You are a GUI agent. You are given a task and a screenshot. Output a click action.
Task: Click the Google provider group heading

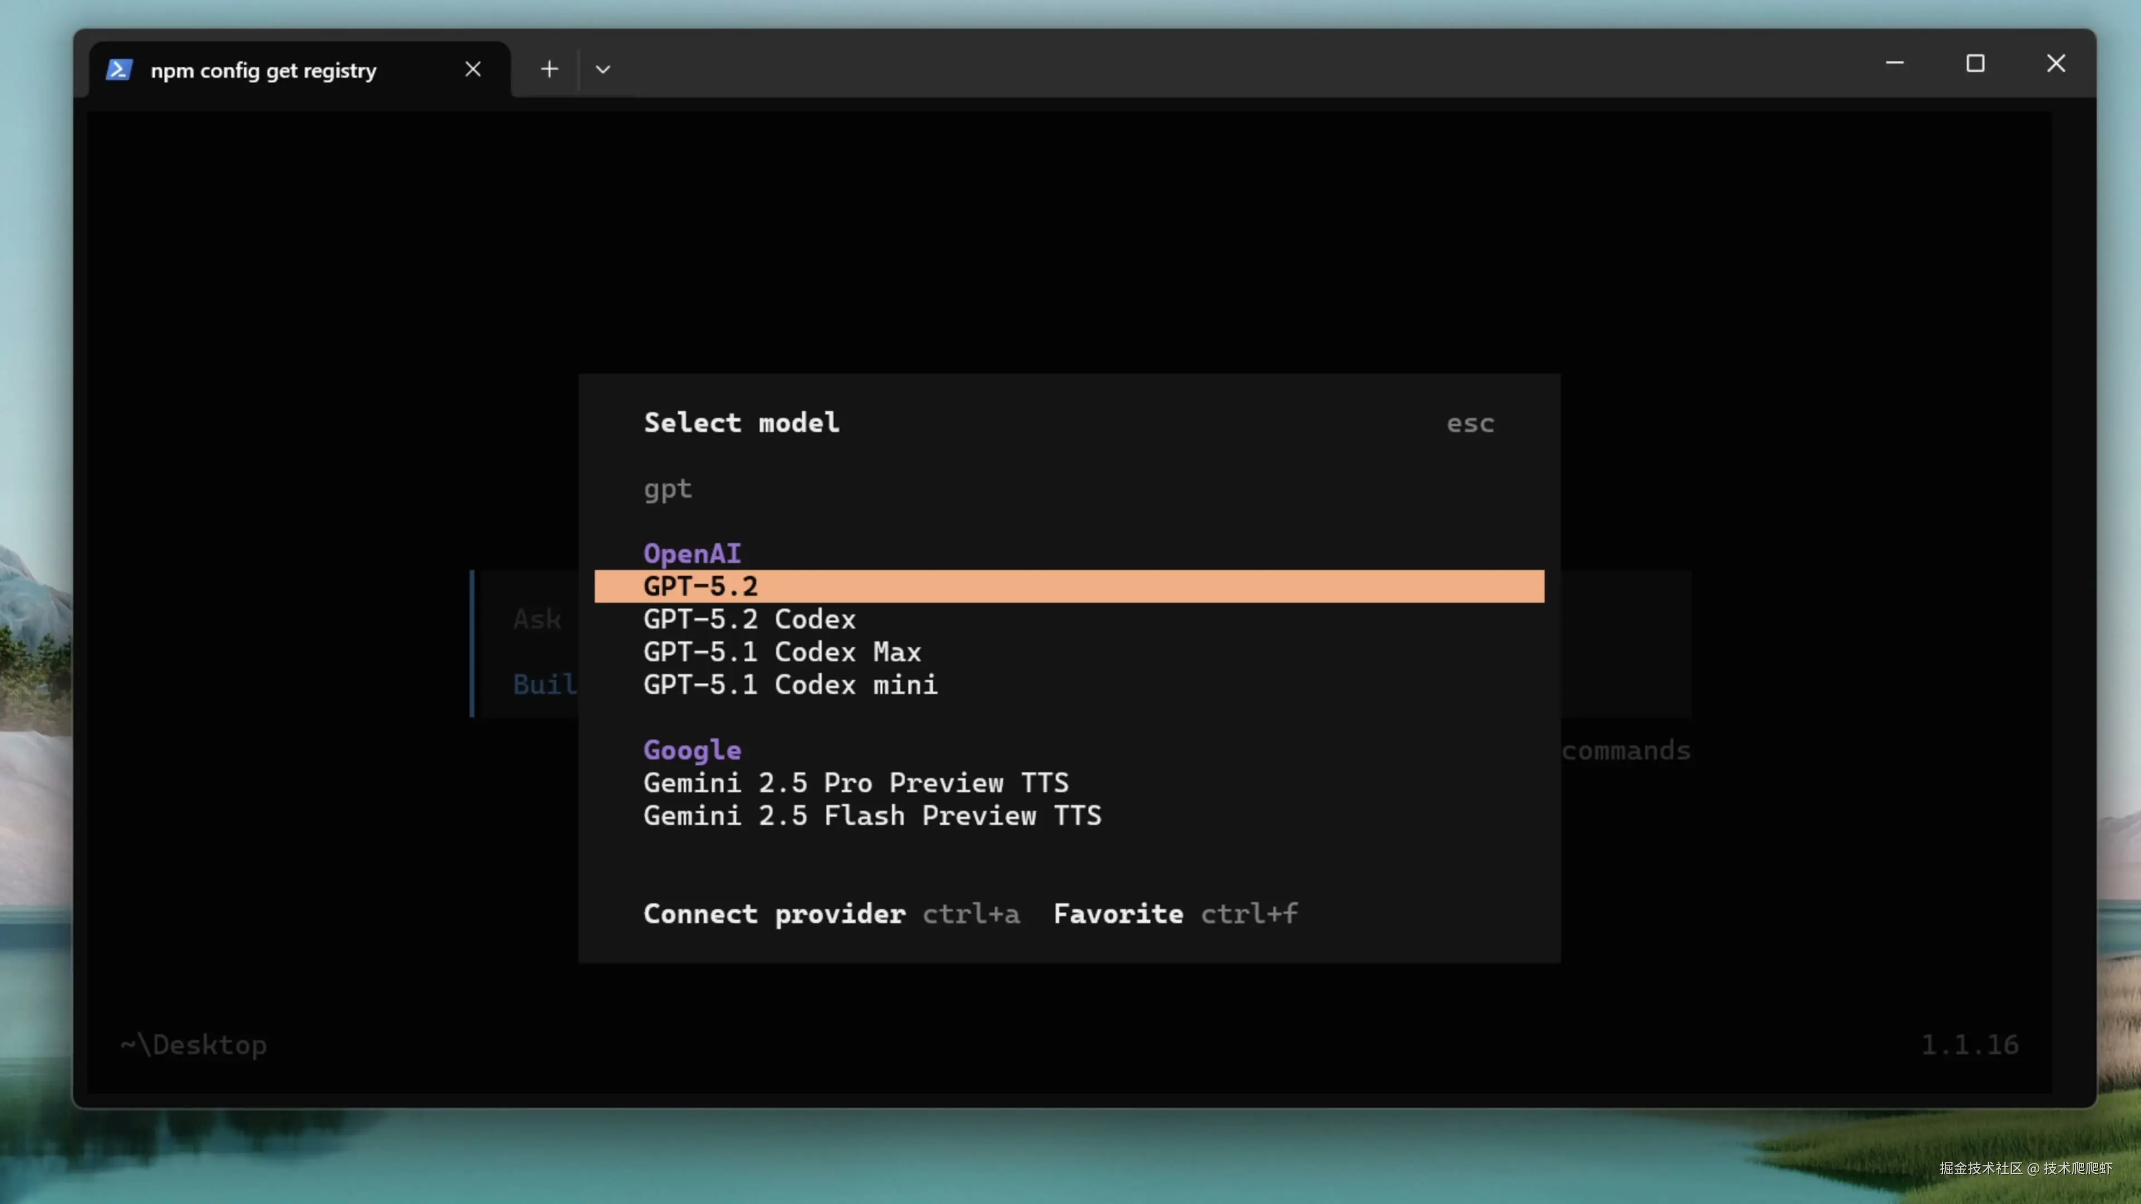click(x=691, y=750)
